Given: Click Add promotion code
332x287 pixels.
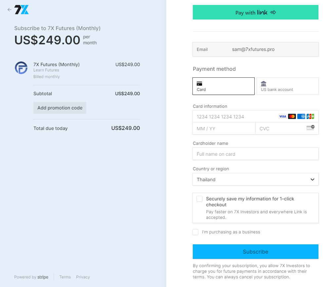Looking at the screenshot, I should [60, 108].
